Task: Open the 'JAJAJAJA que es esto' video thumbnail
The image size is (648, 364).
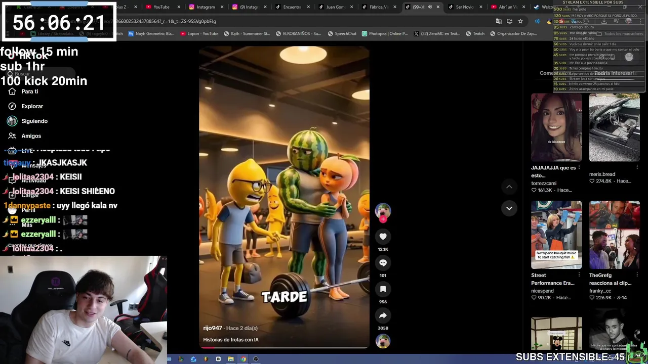Action: tap(556, 127)
